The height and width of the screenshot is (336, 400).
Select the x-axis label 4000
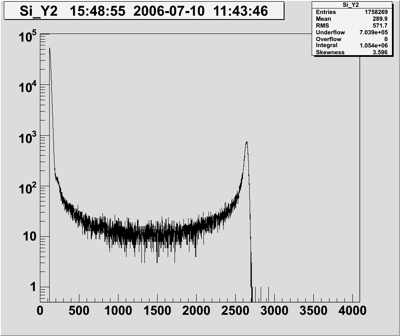tap(352, 311)
